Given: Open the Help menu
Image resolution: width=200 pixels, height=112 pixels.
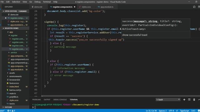Looking at the screenshot, I should pos(55,2).
